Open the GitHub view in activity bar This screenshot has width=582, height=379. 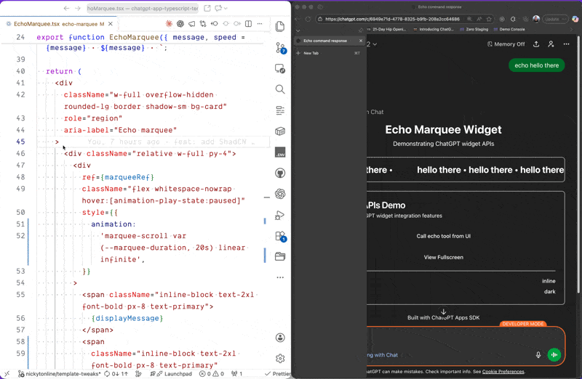coord(280,173)
